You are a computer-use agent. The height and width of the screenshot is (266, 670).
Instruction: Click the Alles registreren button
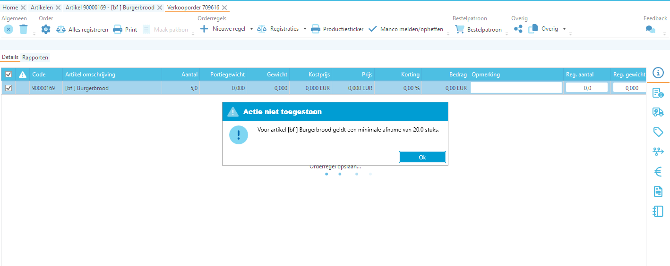pyautogui.click(x=82, y=29)
